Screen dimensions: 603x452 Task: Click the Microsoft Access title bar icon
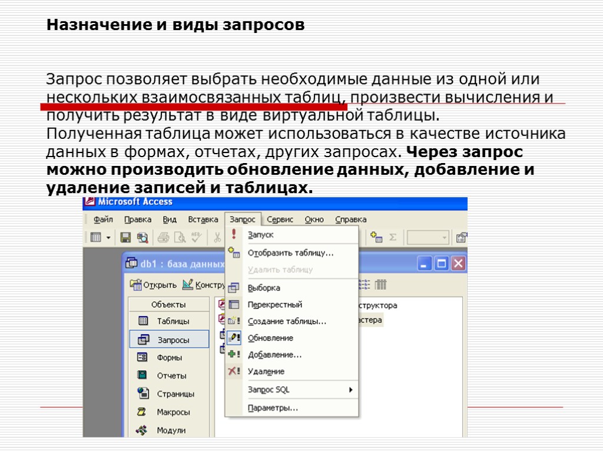(x=90, y=202)
